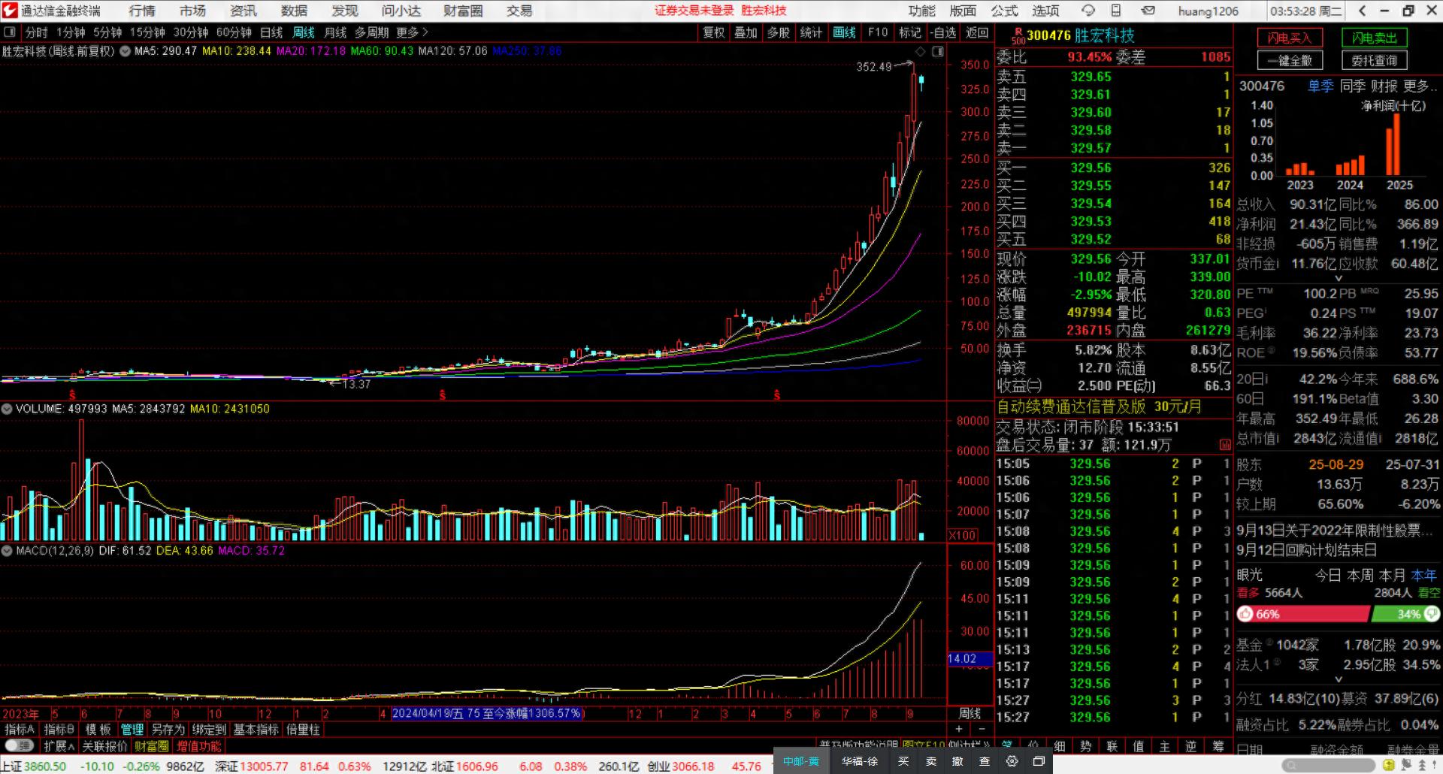Expand 扩展 panel arrow
Viewport: 1443px width, 774px height.
point(59,746)
